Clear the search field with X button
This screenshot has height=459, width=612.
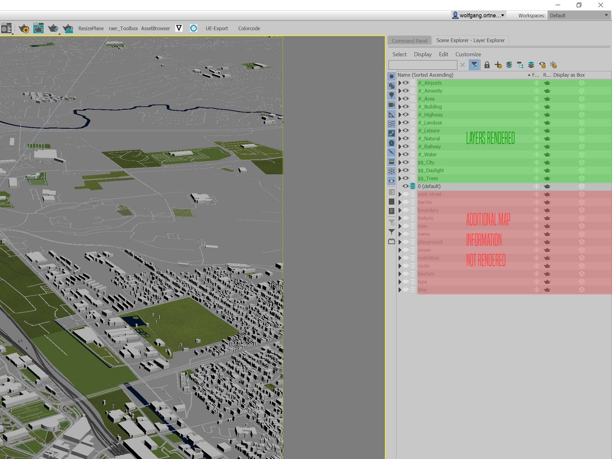[462, 65]
